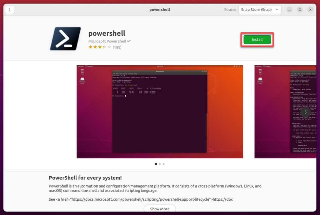This screenshot has width=320, height=215.
Task: Click the back arrow to return
Action: (9, 10)
